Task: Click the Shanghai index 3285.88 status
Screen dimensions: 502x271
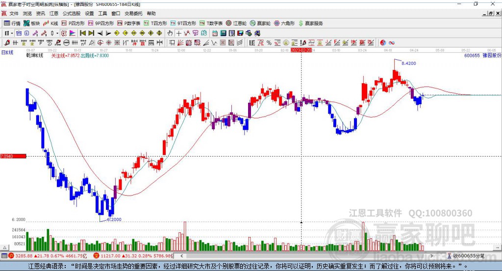Action: 48,256
